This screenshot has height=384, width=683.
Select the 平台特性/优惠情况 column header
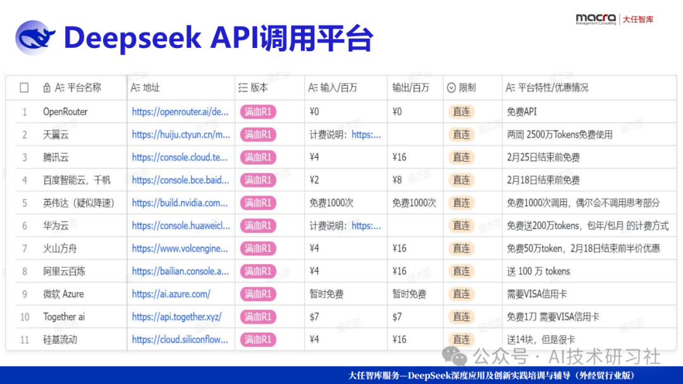coord(553,88)
